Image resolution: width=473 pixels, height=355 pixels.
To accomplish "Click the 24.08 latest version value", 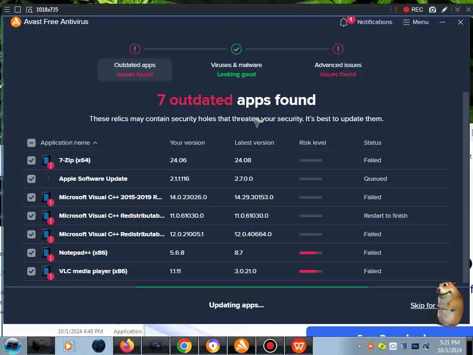I will tap(243, 160).
